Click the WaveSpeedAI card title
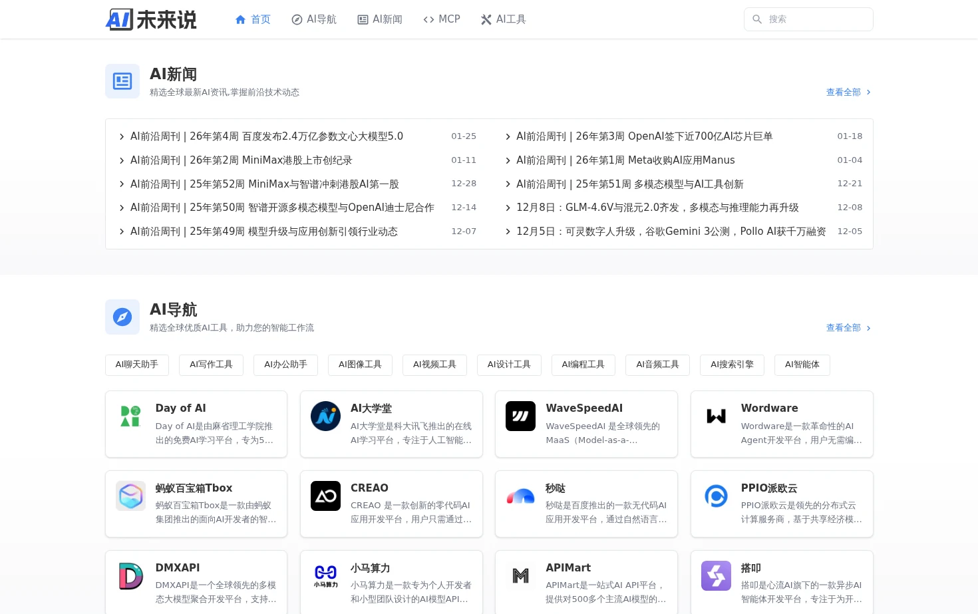The image size is (978, 614). [584, 408]
